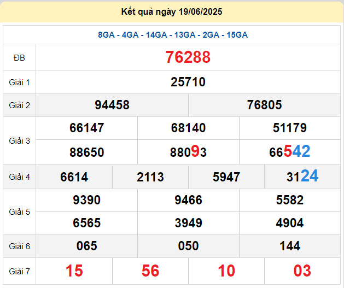Select sixth prize number 050
344x288 pixels.
click(x=188, y=246)
